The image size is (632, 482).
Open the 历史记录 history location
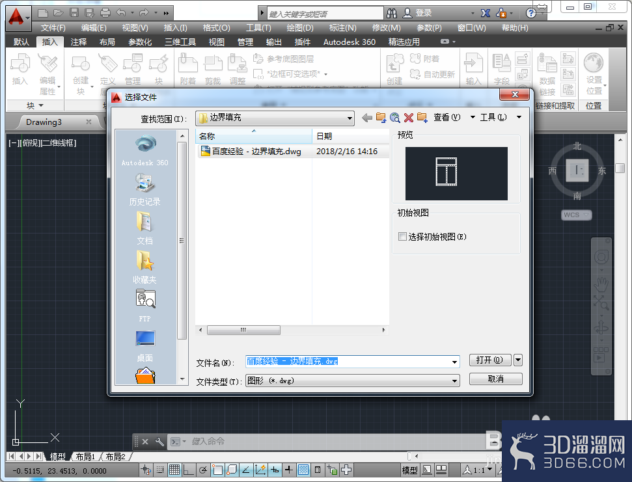click(x=144, y=189)
